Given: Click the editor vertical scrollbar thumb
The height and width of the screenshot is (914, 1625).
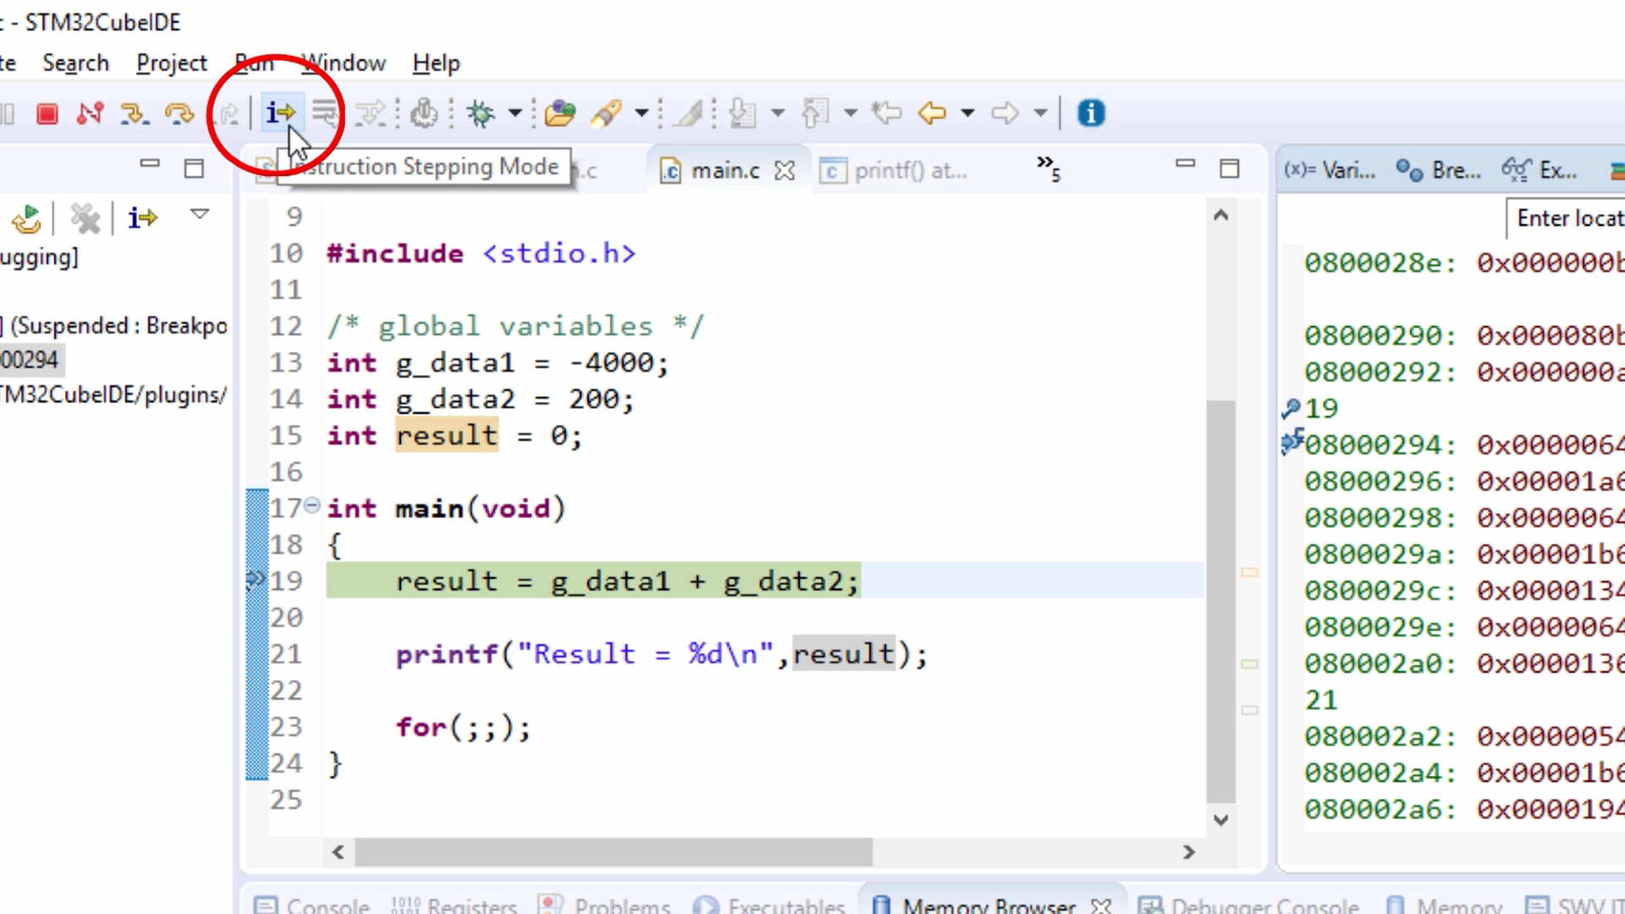Looking at the screenshot, I should coord(1220,601).
